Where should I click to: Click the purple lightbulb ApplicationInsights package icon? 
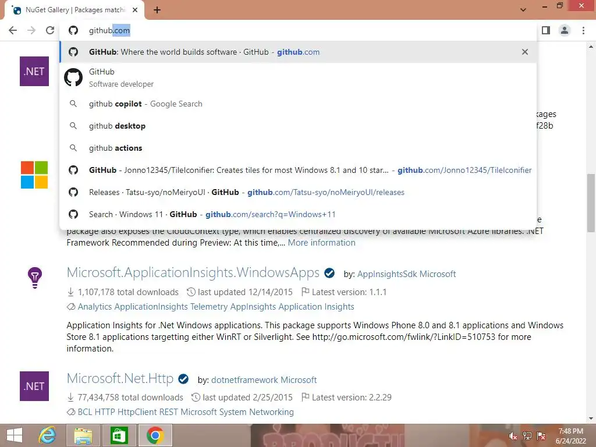(34, 278)
